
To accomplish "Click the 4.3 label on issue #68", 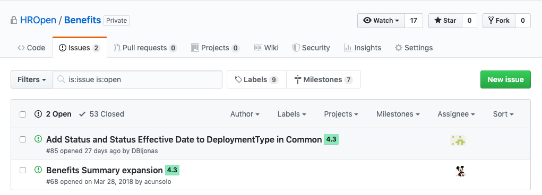I will [172, 170].
